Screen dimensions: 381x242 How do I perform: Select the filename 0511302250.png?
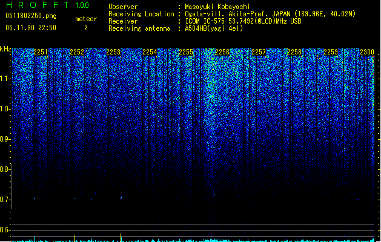(31, 16)
